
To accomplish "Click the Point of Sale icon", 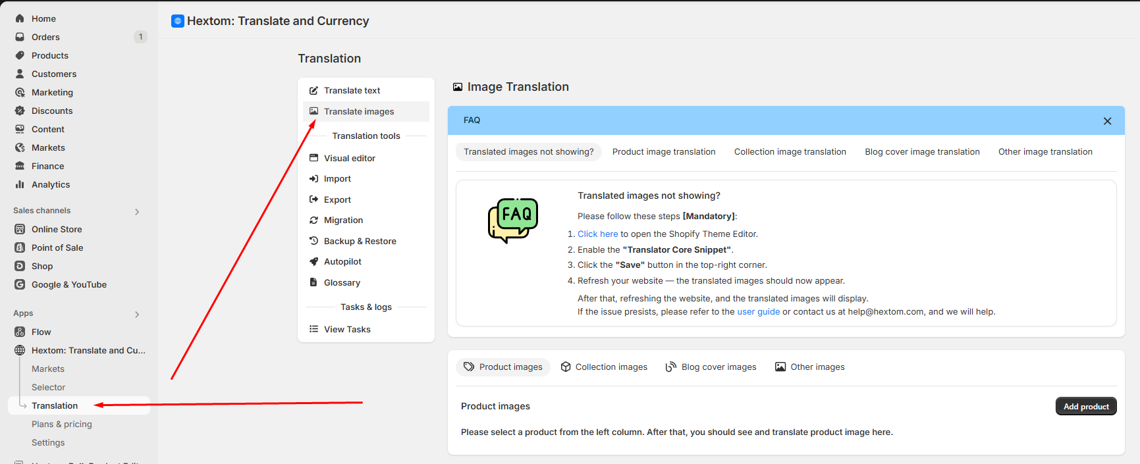I will (20, 247).
